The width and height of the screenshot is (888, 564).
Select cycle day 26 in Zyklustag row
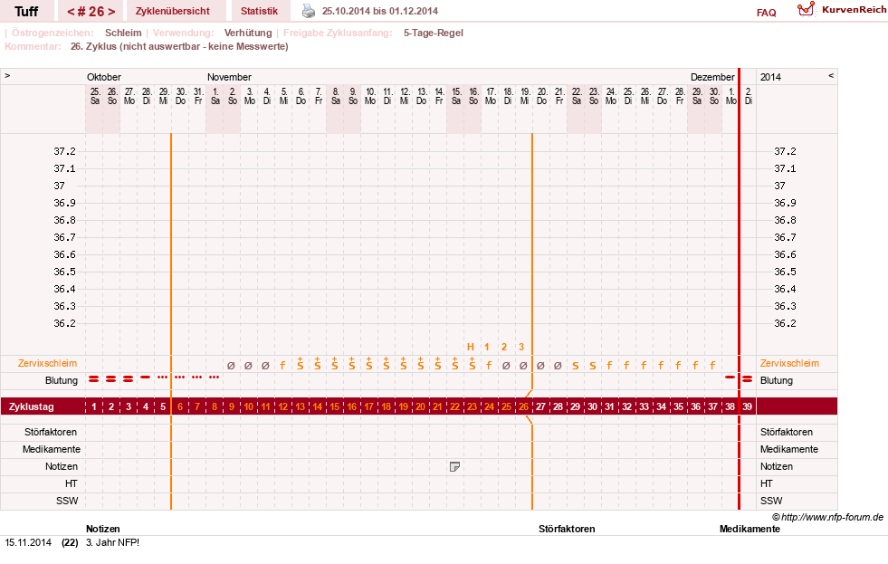[523, 406]
